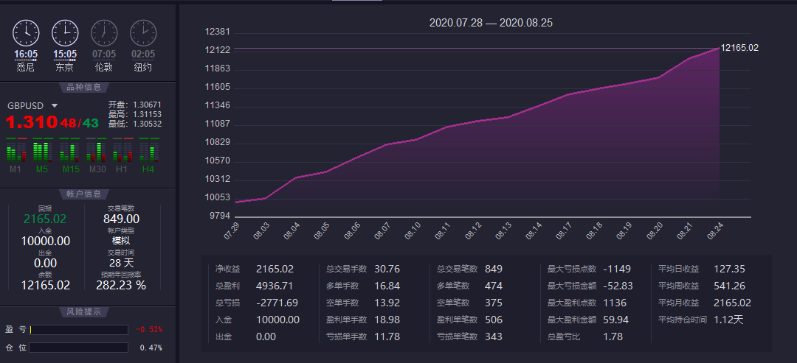This screenshot has width=797, height=363.
Task: Click the Tokyo (东京) clock icon
Action: coord(65,32)
